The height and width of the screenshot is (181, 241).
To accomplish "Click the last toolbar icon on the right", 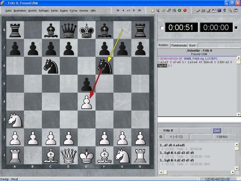I will click(x=236, y=11).
